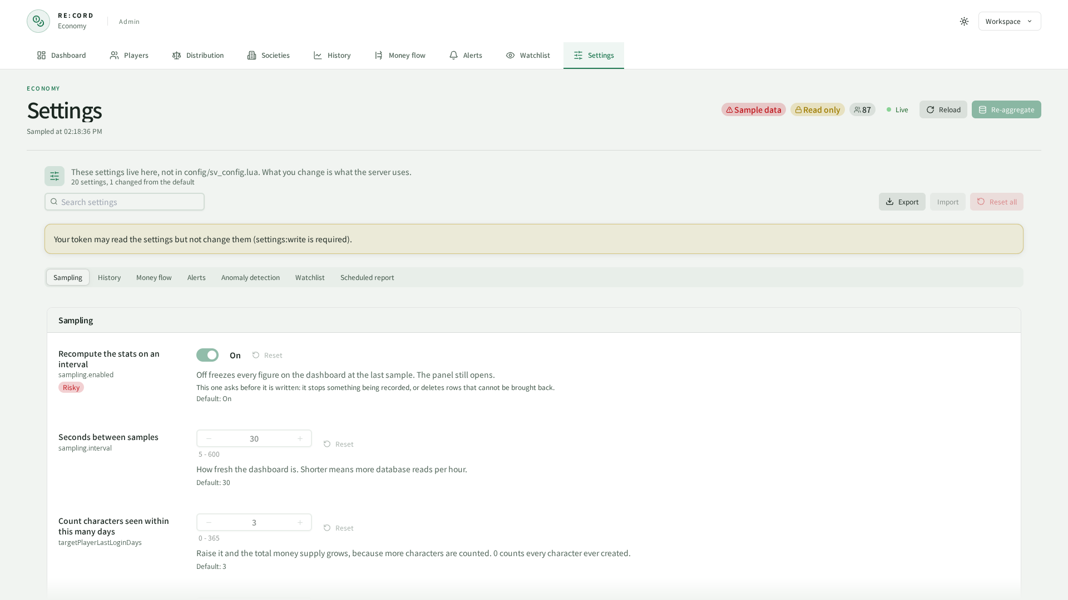Screen dimensions: 1068x600
Task: Decrease Count characters days with minus
Action: 209,523
